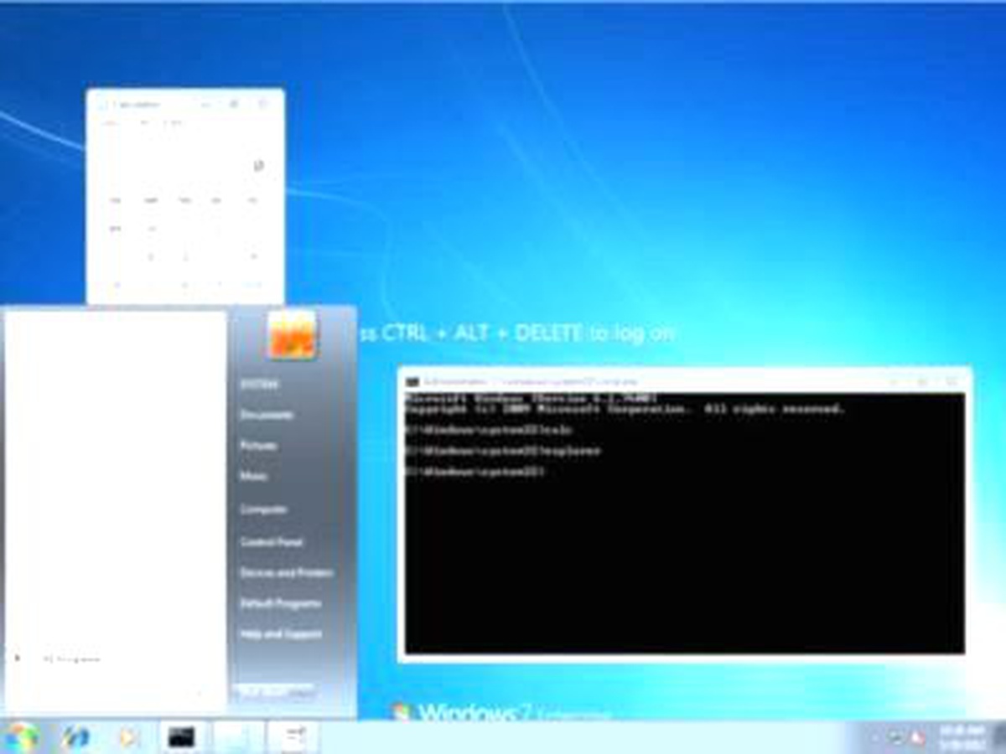Open the SYSTEM user folder link
The image size is (1006, 754).
pyautogui.click(x=260, y=384)
